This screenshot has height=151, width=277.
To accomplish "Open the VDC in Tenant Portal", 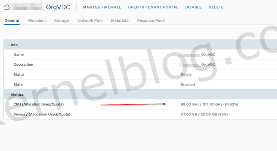I will 153,7.
